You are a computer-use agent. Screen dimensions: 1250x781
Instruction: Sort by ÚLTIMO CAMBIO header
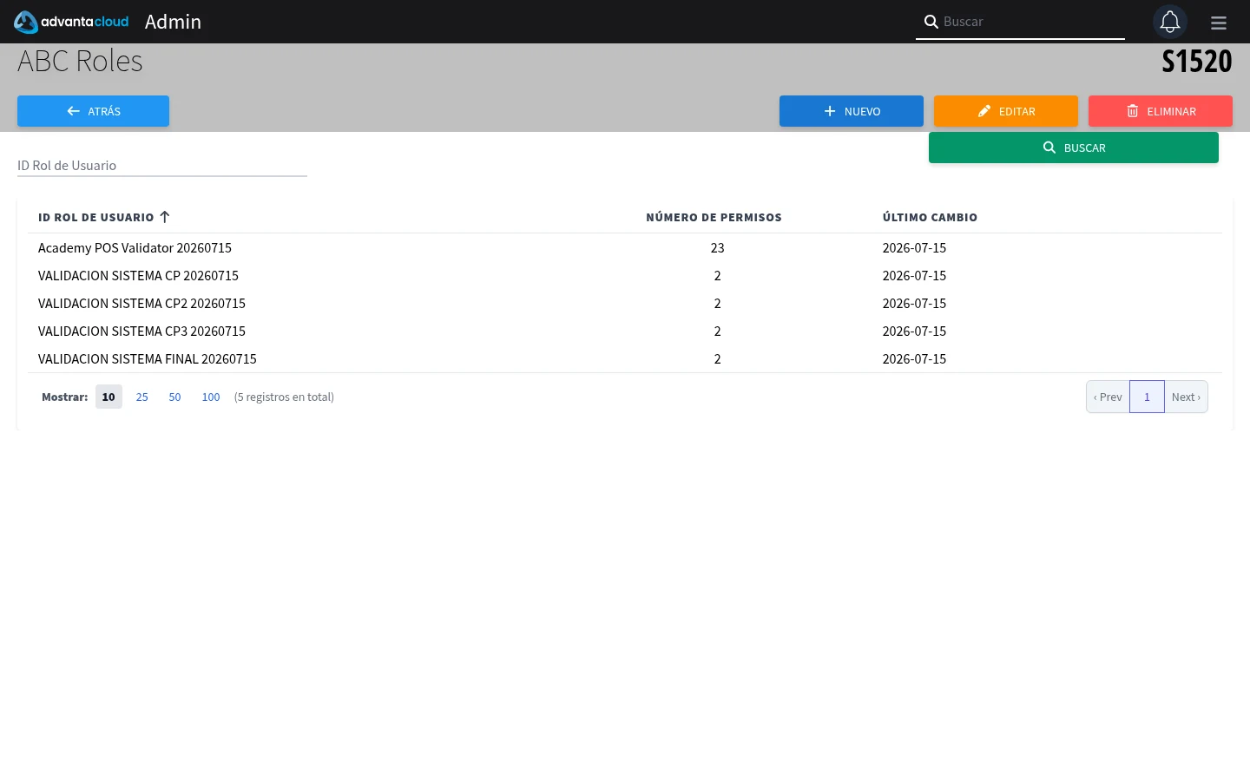[930, 217]
